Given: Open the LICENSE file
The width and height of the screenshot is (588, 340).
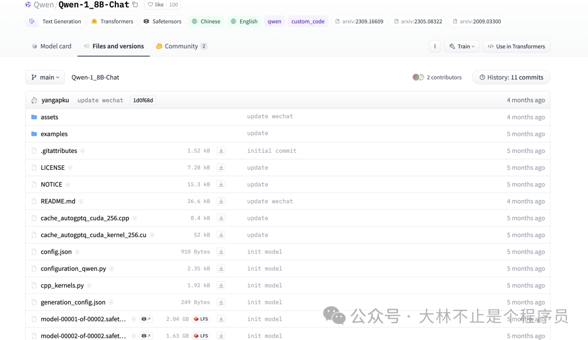Looking at the screenshot, I should click(x=52, y=168).
